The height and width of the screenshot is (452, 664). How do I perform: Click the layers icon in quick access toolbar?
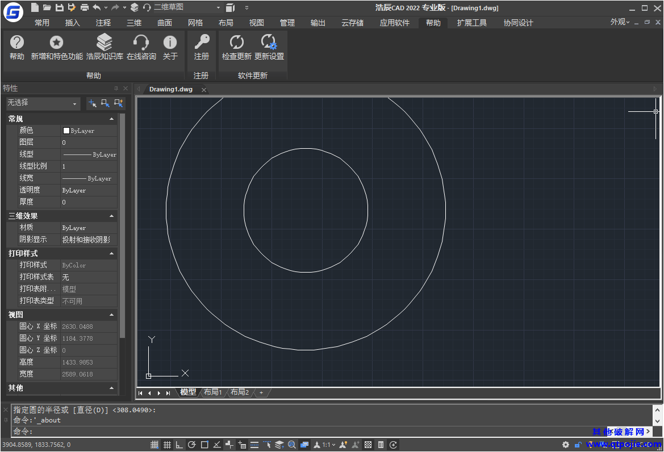pyautogui.click(x=135, y=7)
